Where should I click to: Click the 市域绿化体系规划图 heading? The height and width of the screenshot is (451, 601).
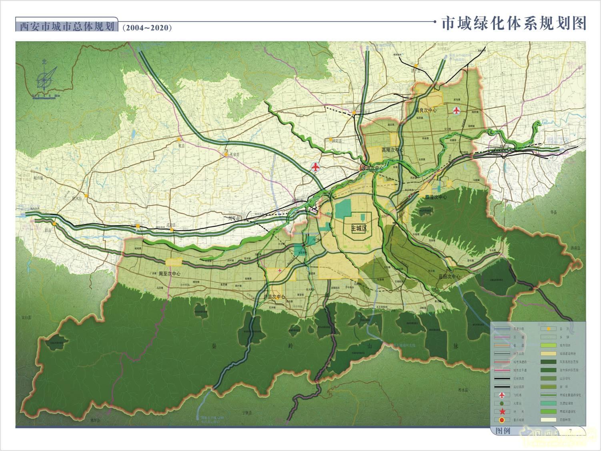pos(514,24)
